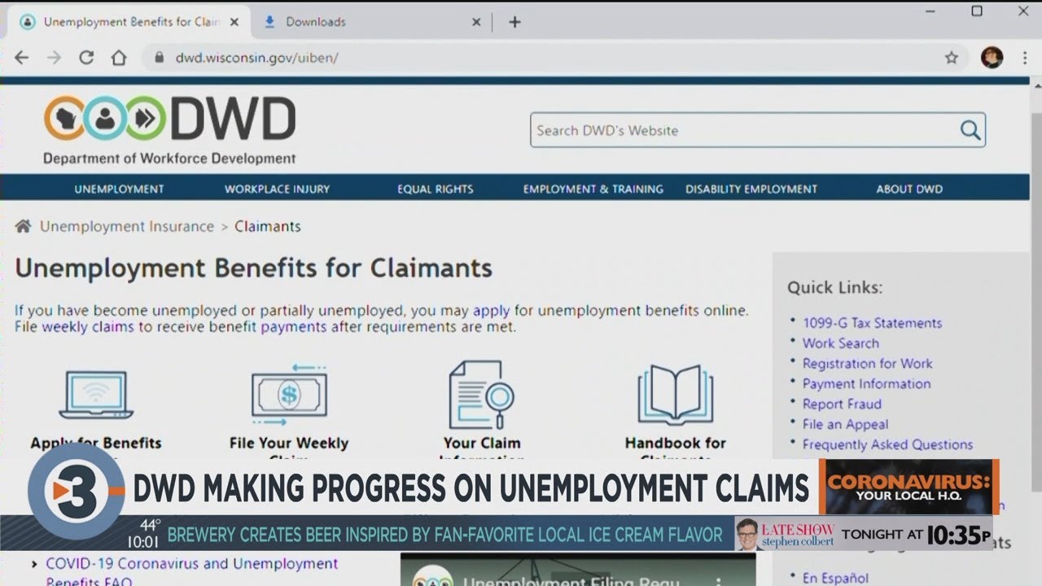Click the Apply for Benefits label
The height and width of the screenshot is (586, 1042).
click(x=95, y=444)
